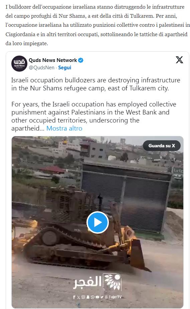Viewport: 190px width, 309px height.
Task: Click the Instagram icon in video watermark
Action: pyautogui.click(x=83, y=297)
